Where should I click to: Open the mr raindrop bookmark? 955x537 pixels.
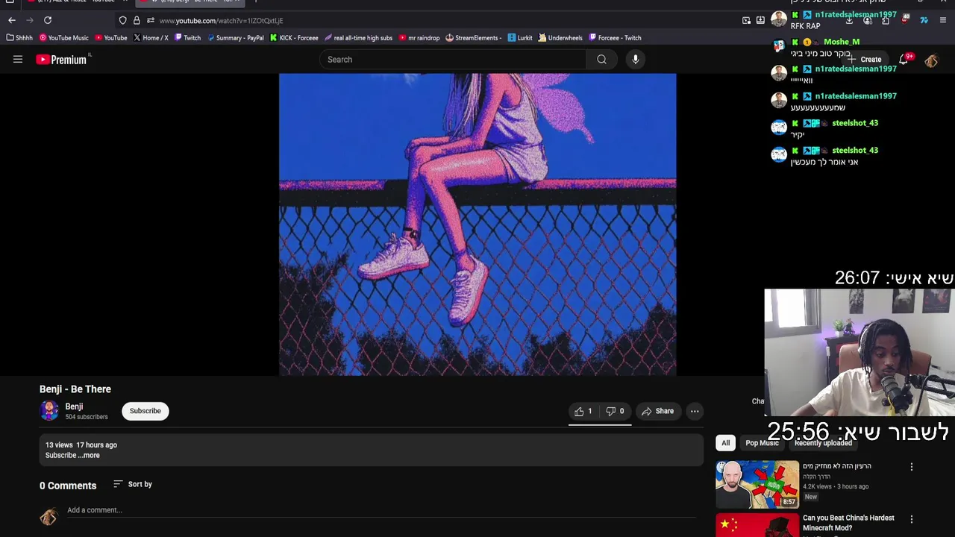point(419,38)
